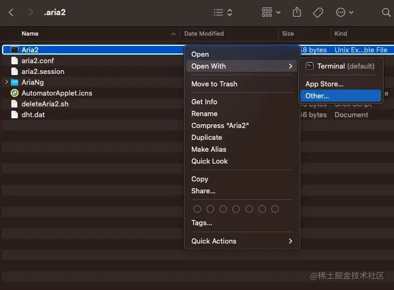Select the AriaNg folder
The width and height of the screenshot is (394, 290).
pyautogui.click(x=32, y=82)
